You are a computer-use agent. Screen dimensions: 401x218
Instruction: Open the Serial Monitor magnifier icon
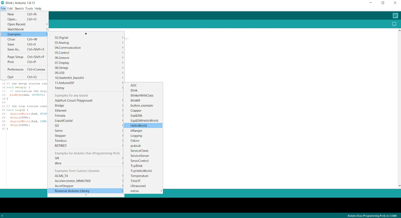[395, 16]
